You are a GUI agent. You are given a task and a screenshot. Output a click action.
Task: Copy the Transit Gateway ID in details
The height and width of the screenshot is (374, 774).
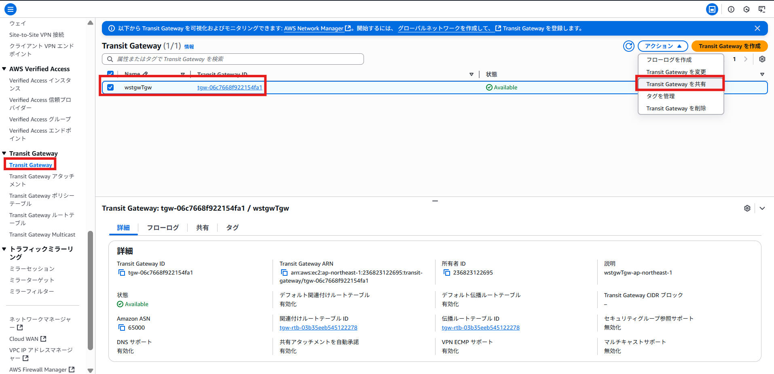122,273
